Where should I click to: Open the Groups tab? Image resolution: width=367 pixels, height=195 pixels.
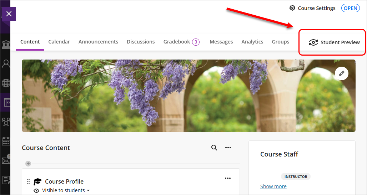(x=280, y=42)
